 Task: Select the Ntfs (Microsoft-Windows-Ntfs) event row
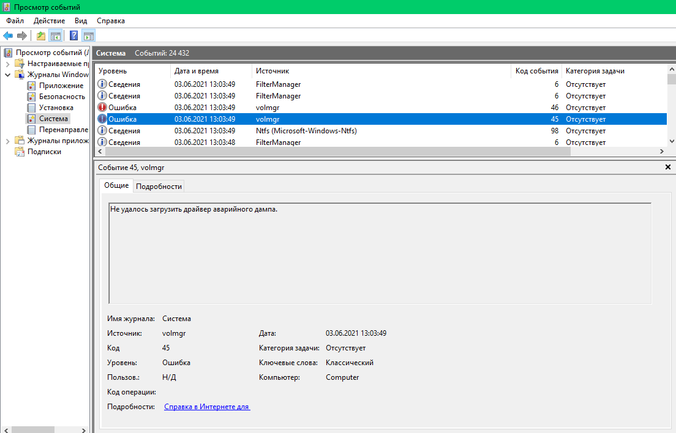point(381,130)
